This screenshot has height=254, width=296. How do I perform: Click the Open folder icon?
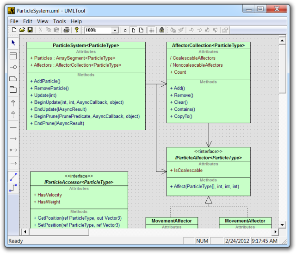22,30
